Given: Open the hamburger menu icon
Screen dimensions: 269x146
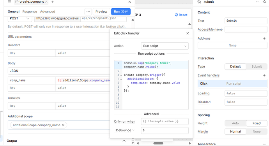Looking at the screenshot, I should coord(9,2).
